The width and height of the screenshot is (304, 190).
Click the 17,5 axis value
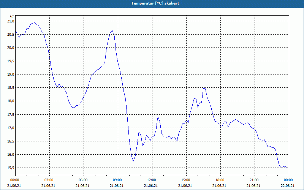click(11, 115)
